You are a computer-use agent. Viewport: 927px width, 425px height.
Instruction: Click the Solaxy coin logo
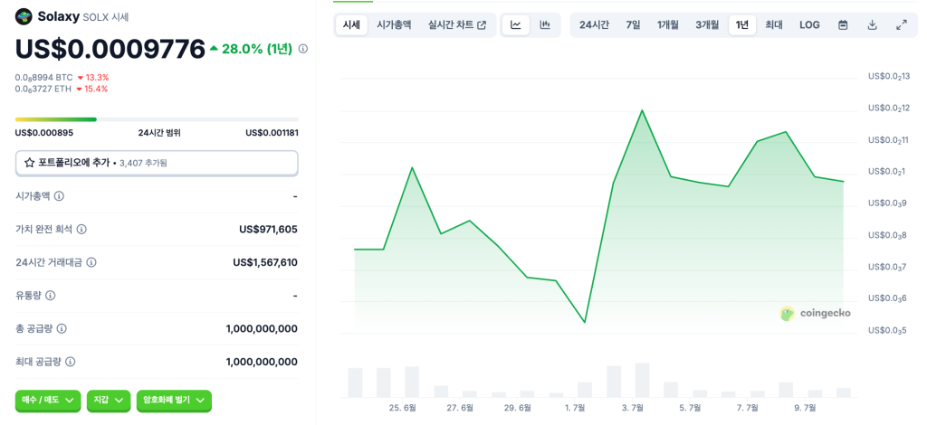24,16
